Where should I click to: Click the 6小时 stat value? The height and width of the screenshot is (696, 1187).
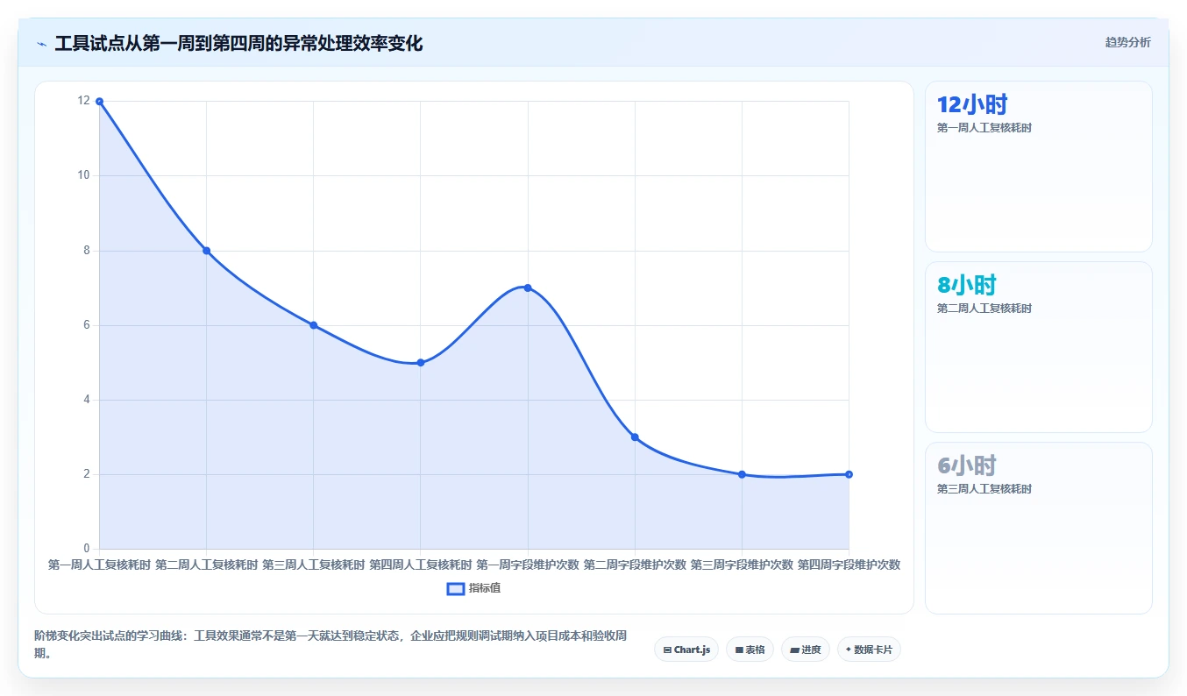(x=967, y=465)
